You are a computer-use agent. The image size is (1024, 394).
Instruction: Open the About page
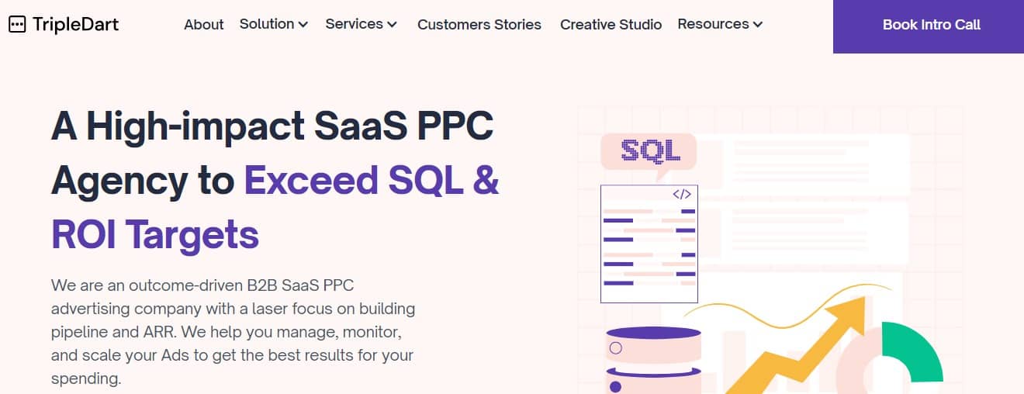pyautogui.click(x=204, y=25)
